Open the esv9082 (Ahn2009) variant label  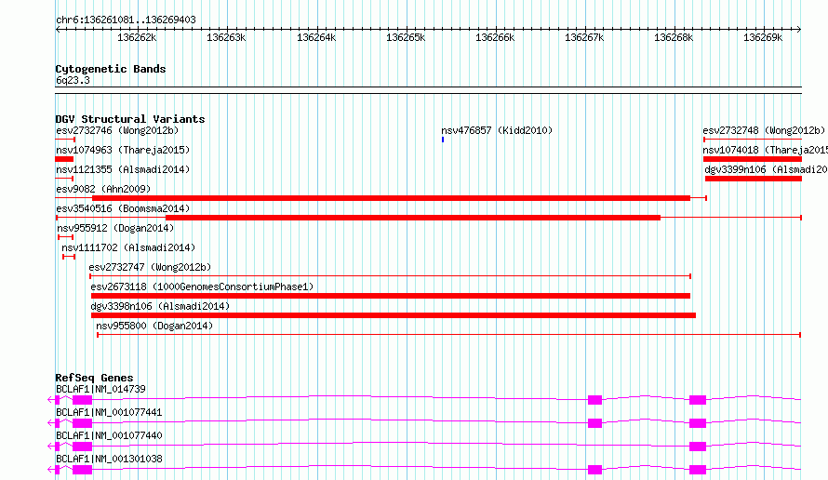point(103,189)
